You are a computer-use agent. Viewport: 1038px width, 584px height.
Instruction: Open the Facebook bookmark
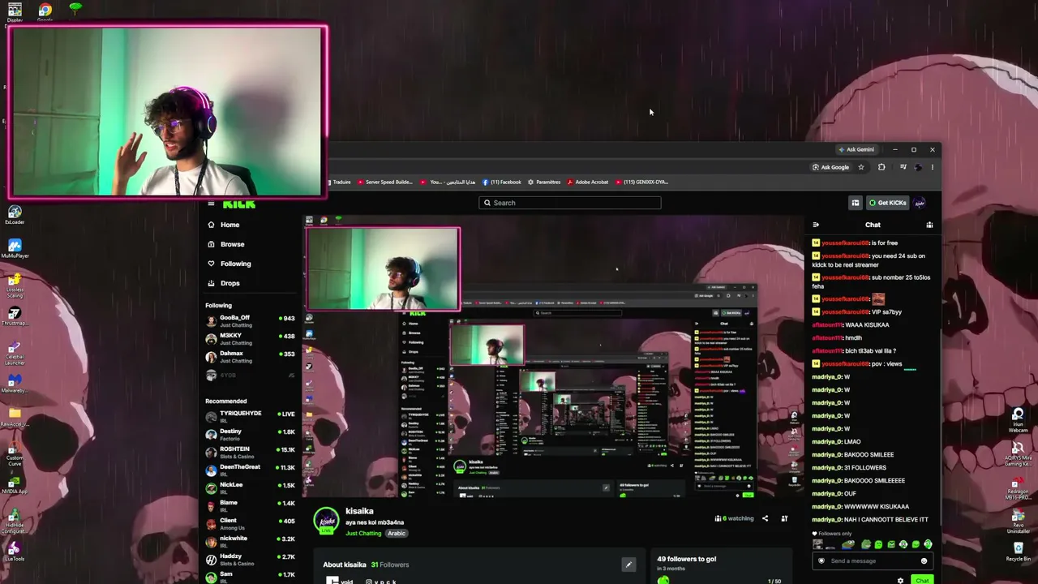(502, 182)
